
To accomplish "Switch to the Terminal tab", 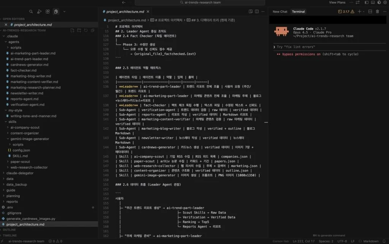I will (298, 12).
